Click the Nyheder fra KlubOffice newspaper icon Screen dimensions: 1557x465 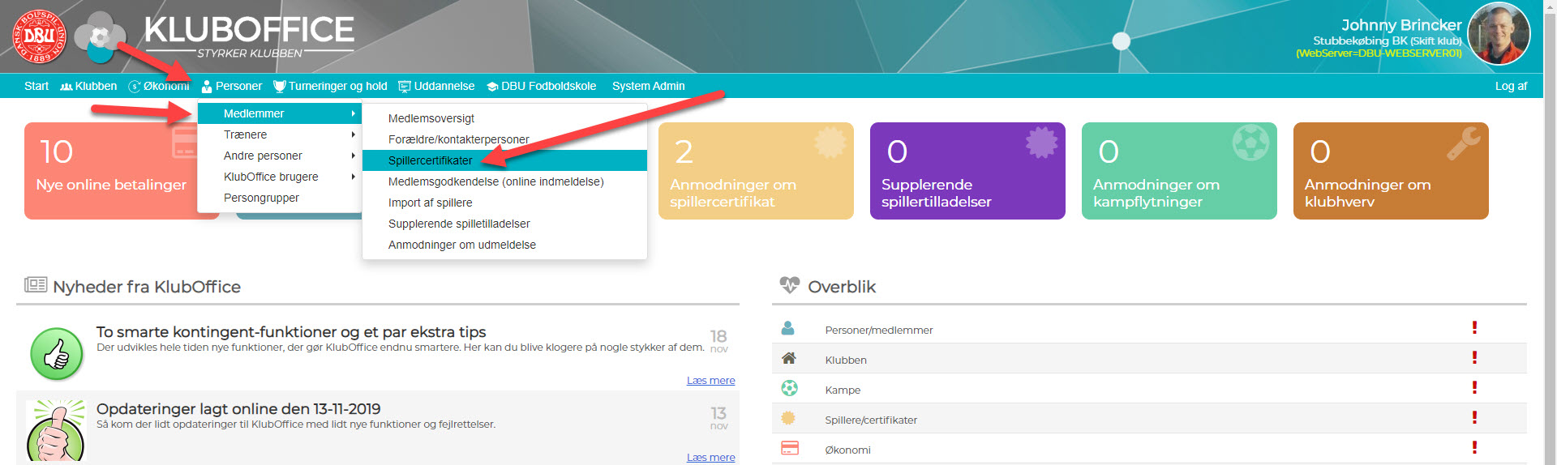point(36,284)
